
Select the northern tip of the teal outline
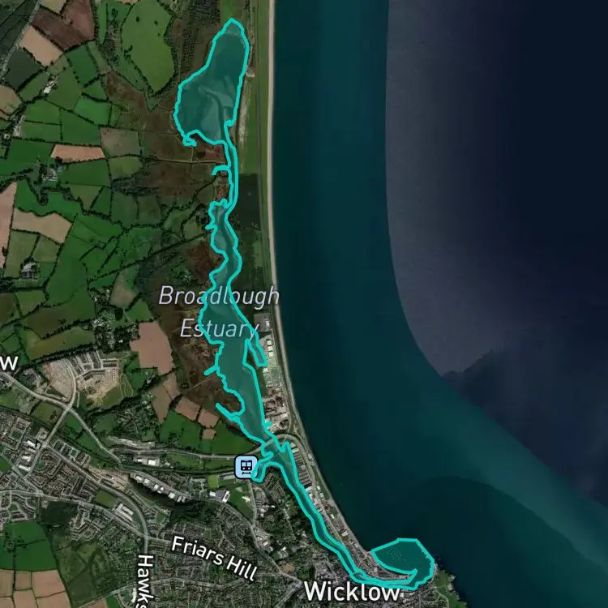pos(232,20)
